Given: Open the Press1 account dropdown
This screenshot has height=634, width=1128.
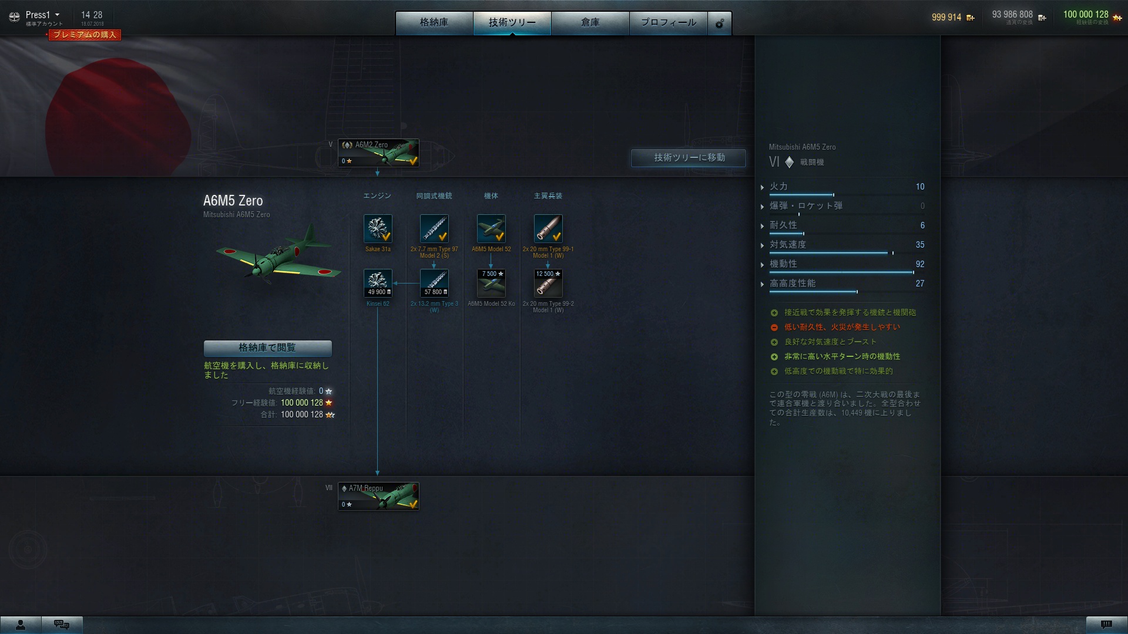Looking at the screenshot, I should (42, 15).
